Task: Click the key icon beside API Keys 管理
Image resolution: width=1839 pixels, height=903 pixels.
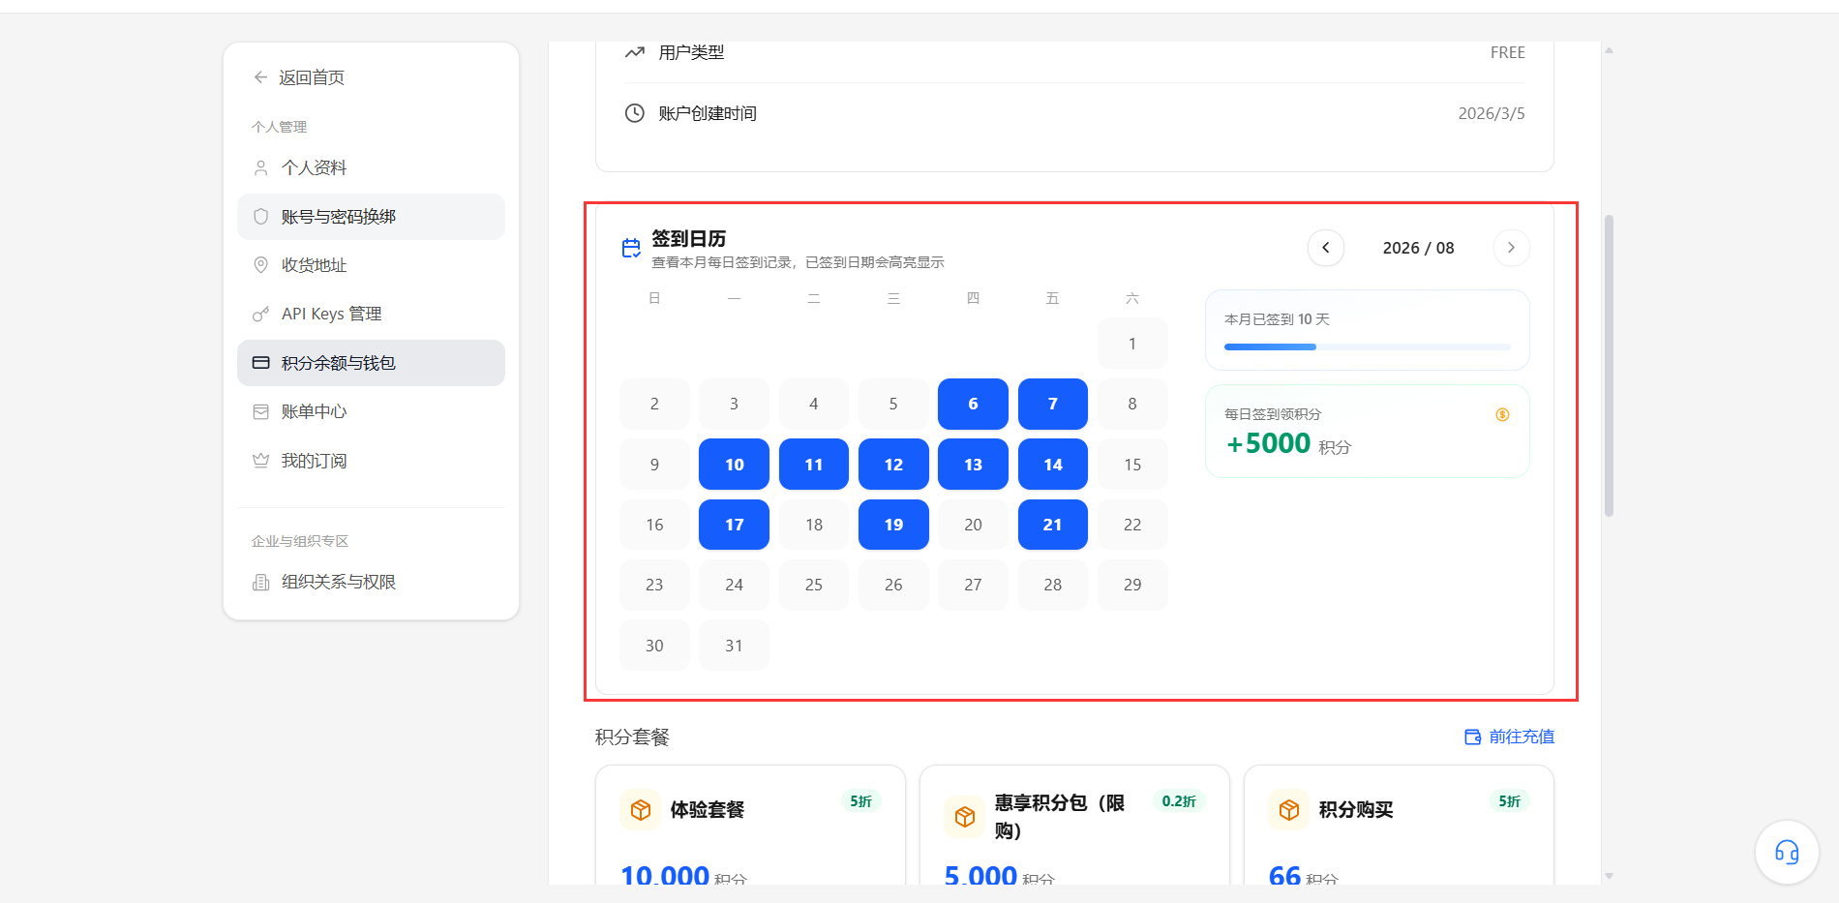Action: click(x=260, y=314)
